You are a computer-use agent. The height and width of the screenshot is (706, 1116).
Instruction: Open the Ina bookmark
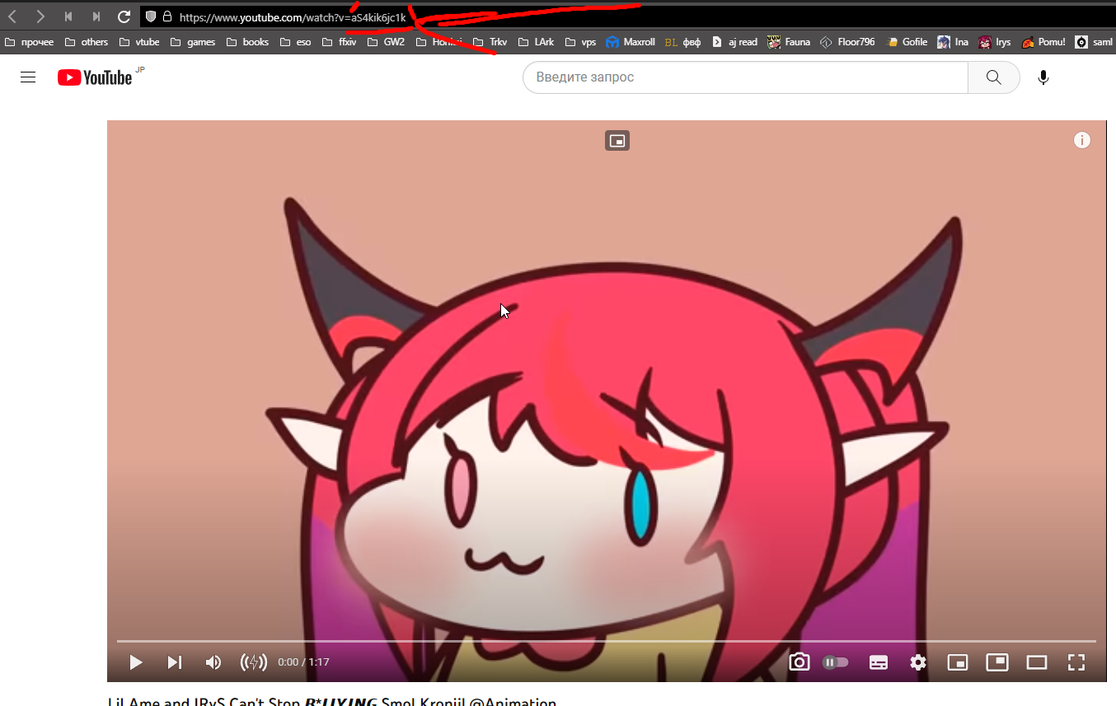click(x=954, y=42)
